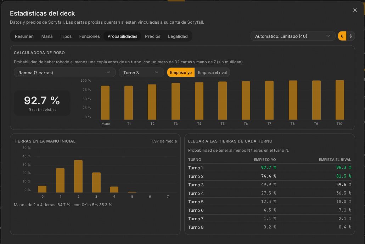Click the T3 bar in draw chart

pos(176,101)
